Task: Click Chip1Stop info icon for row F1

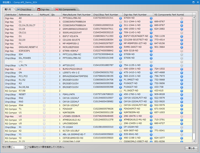Action: [121, 43]
